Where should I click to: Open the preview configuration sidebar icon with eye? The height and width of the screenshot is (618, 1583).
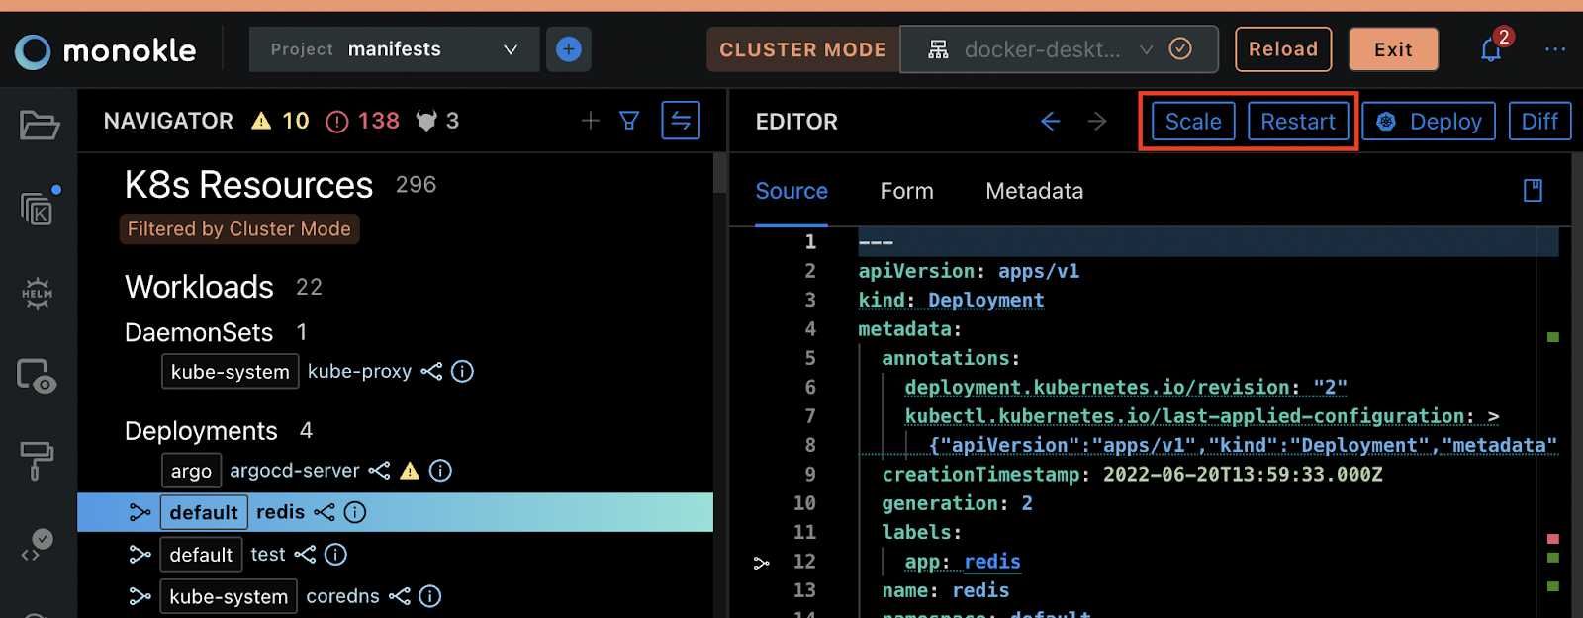[38, 377]
